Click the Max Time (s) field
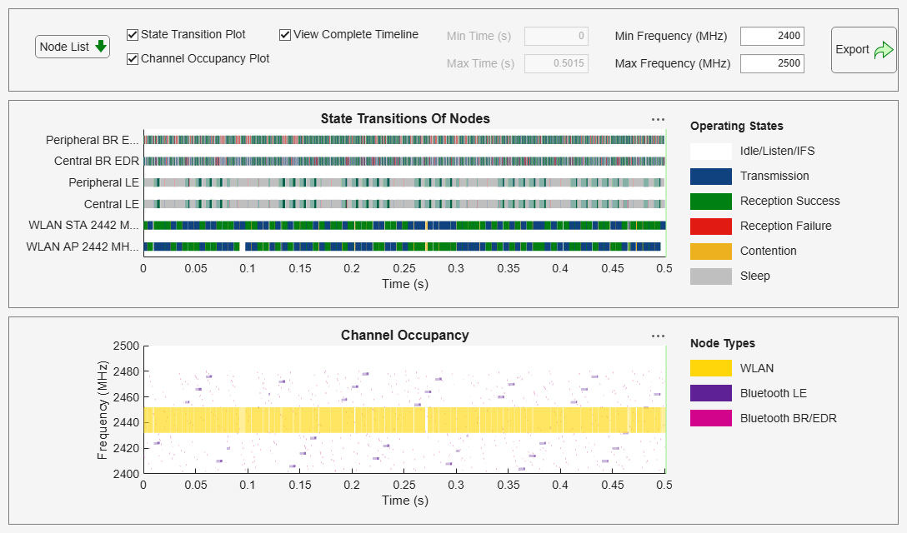Screen dimensions: 907x533 tap(556, 63)
